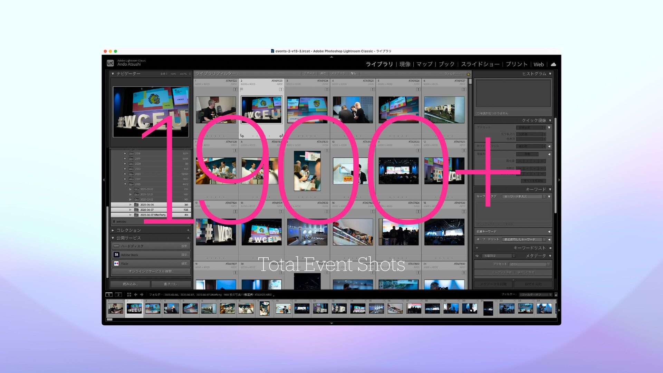Add publish service with plus icon

pyautogui.click(x=188, y=238)
